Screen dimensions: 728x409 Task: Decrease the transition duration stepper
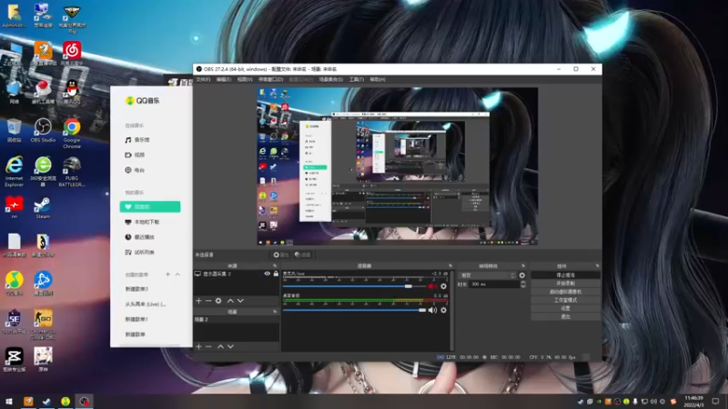coord(522,286)
